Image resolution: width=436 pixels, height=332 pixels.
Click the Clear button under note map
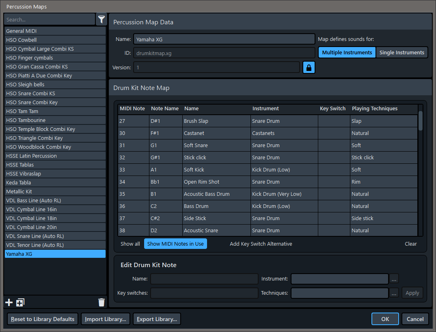click(410, 244)
